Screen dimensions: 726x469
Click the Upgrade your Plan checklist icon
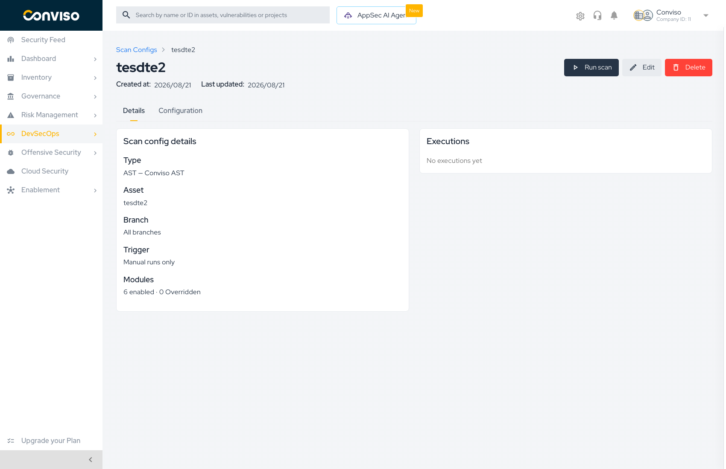pos(11,441)
